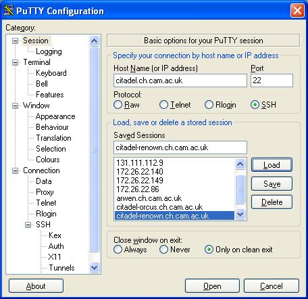Open the Logging category
The width and height of the screenshot is (308, 299).
click(49, 51)
